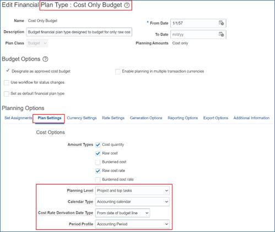Click help icon next to Budget Options
This screenshot has height=232, width=275.
point(45,59)
